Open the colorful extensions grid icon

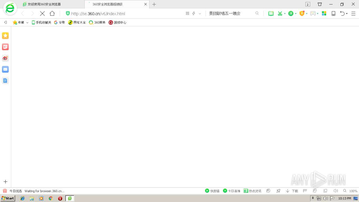coord(324,13)
